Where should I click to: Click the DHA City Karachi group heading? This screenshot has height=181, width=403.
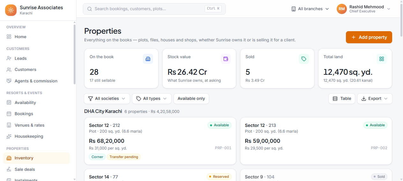103,111
